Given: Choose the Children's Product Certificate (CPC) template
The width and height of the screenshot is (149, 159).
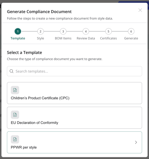Looking at the screenshot, I should coord(74,93).
